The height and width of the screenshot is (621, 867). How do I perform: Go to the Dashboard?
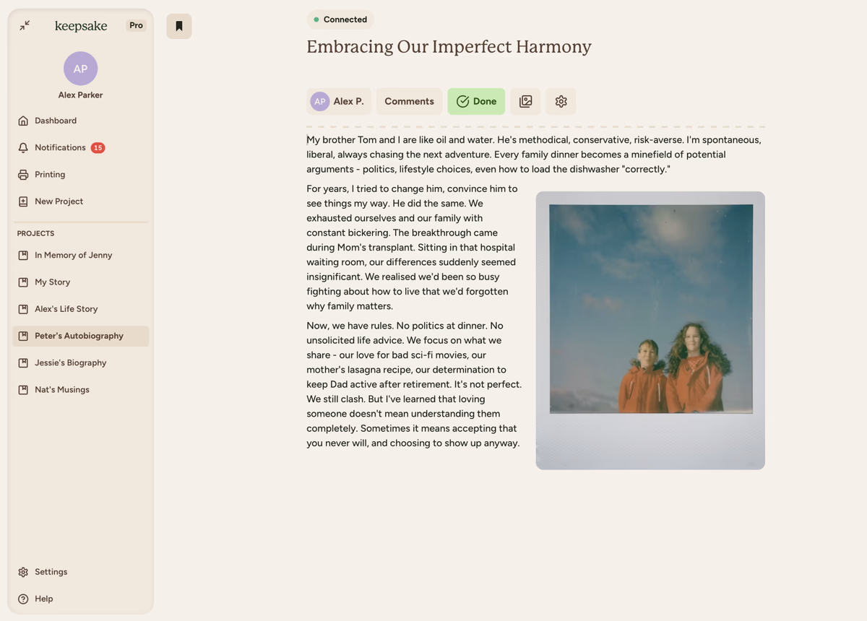(x=56, y=121)
